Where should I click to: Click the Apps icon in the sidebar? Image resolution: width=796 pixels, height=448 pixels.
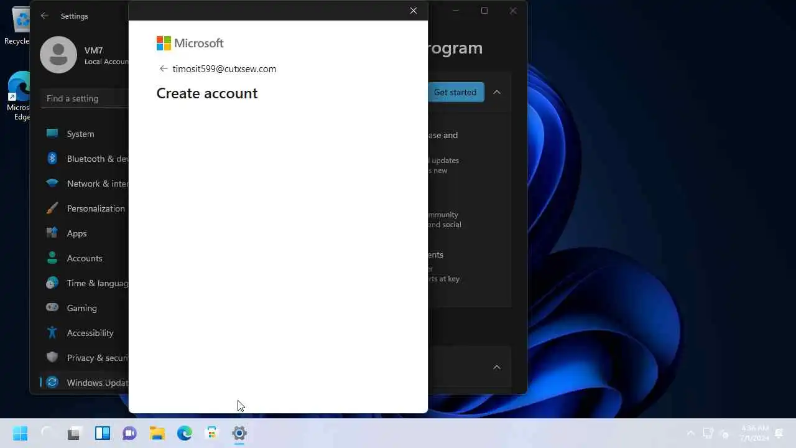pyautogui.click(x=52, y=233)
